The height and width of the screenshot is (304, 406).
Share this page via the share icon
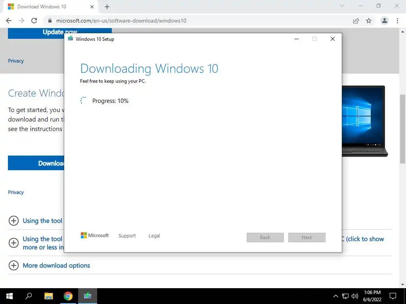point(356,21)
